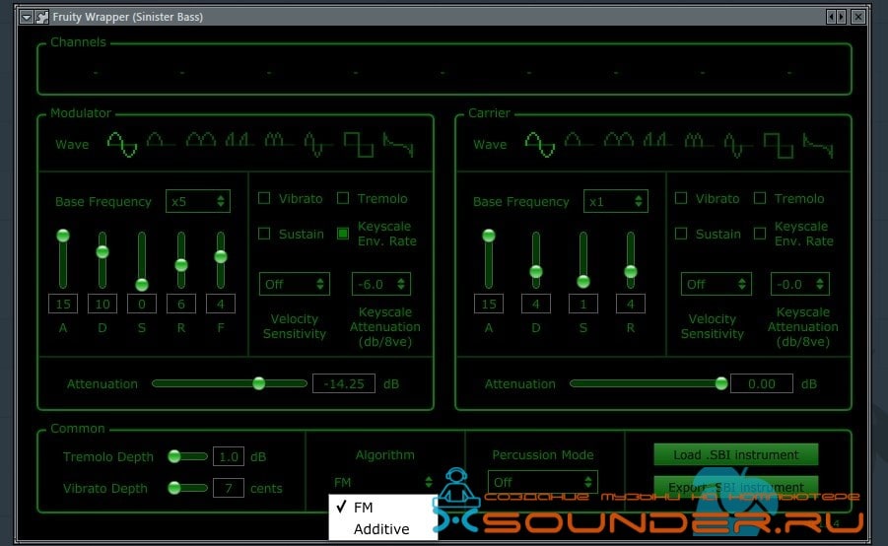Open Modulator Base Frequency x5 dropdown
Screen dimensions: 888x546
[198, 201]
